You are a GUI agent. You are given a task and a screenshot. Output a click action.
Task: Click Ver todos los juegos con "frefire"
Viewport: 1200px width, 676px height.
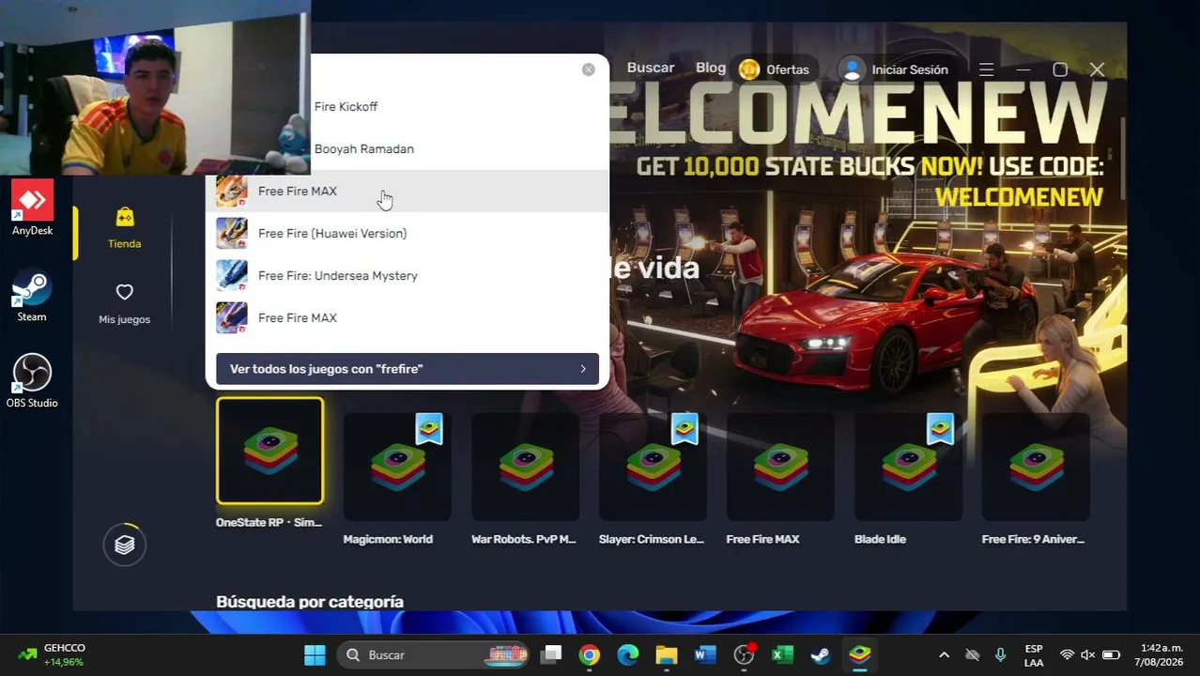tap(408, 369)
